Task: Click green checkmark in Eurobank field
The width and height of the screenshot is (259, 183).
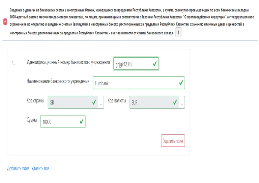Action: [181, 83]
